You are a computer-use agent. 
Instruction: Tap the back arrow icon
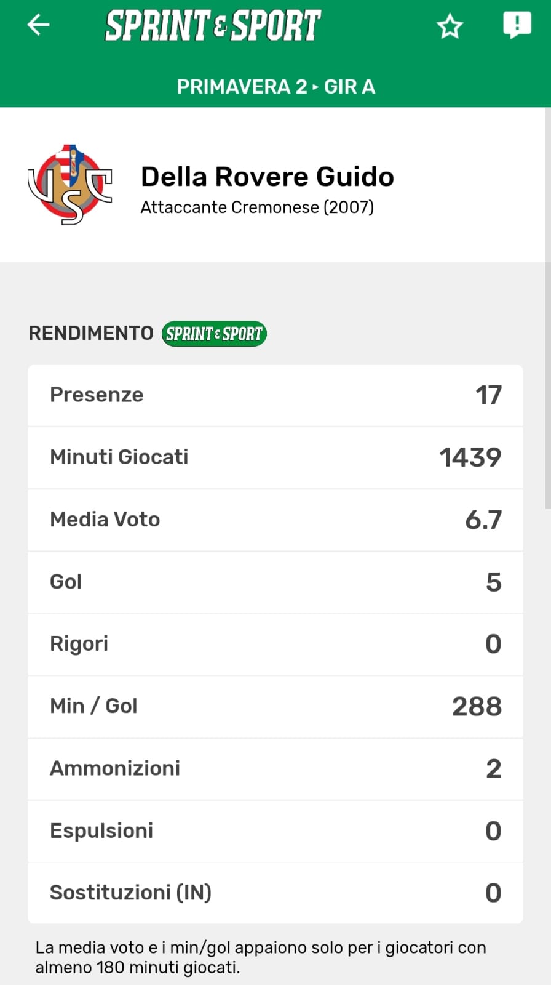38,25
